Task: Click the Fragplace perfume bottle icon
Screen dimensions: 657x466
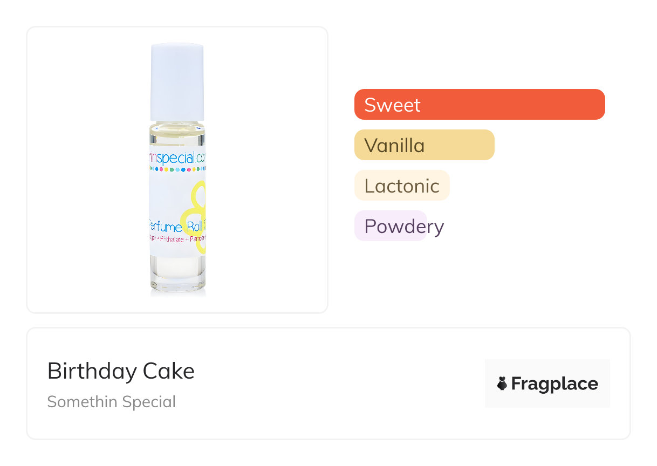Action: coord(502,383)
